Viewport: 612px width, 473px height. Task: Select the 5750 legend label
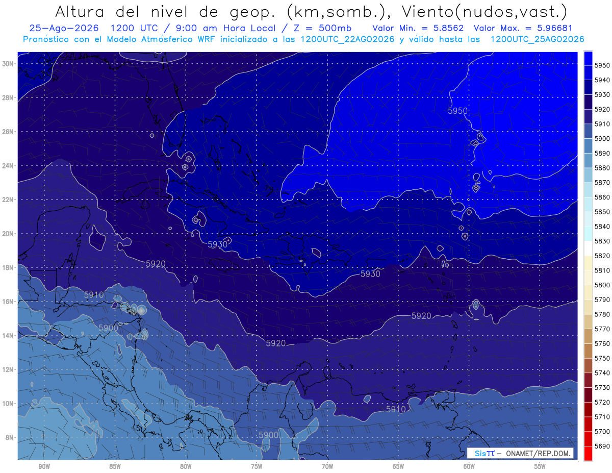tap(602, 358)
